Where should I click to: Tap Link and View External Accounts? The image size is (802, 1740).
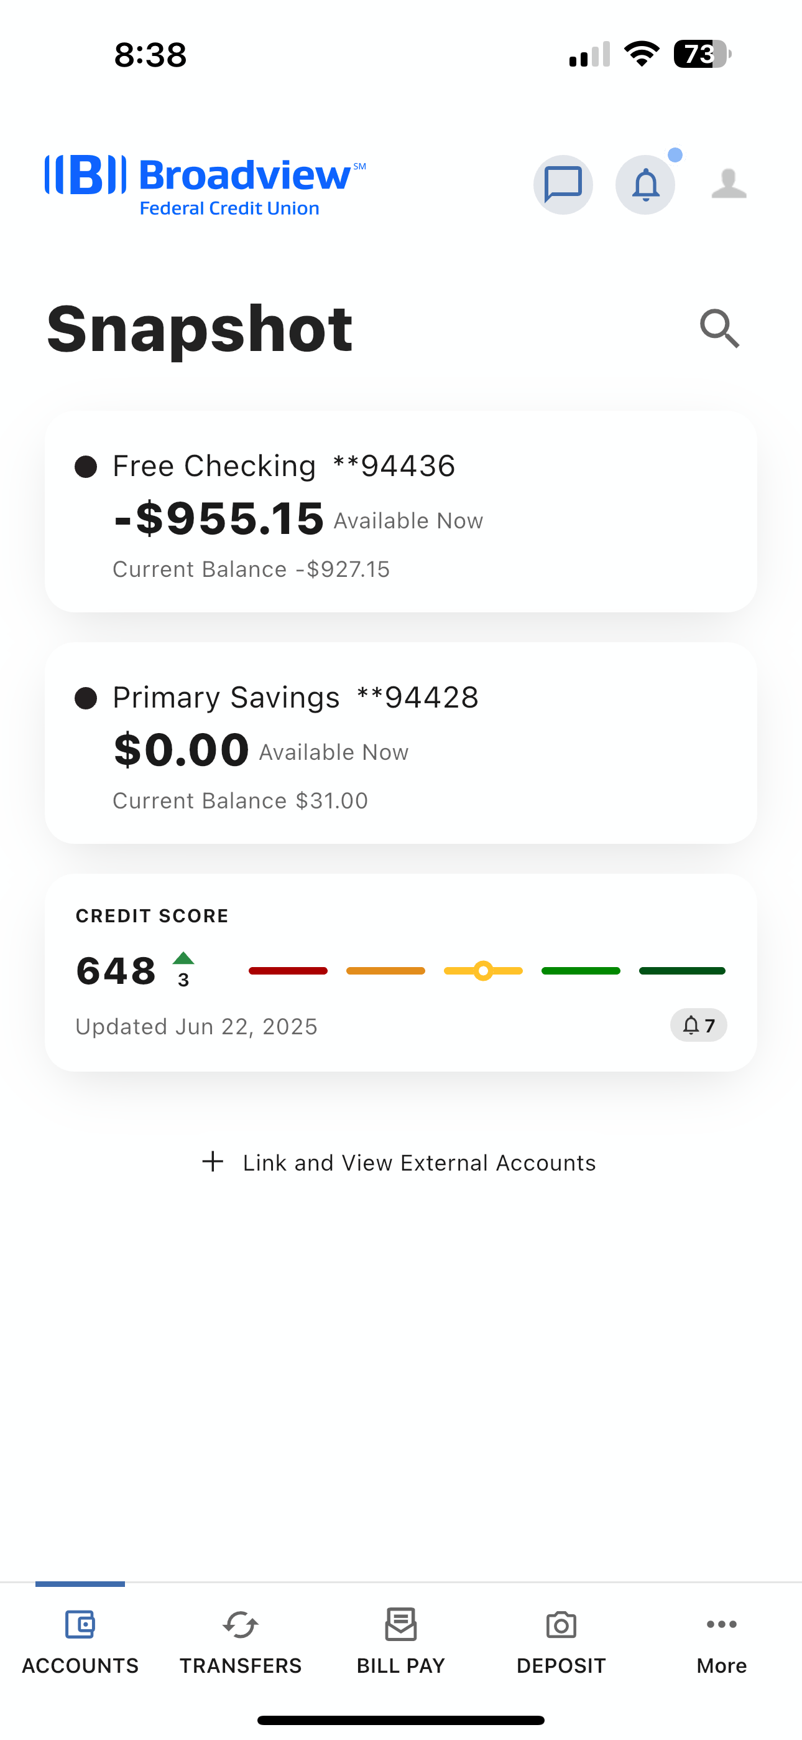pyautogui.click(x=418, y=1162)
